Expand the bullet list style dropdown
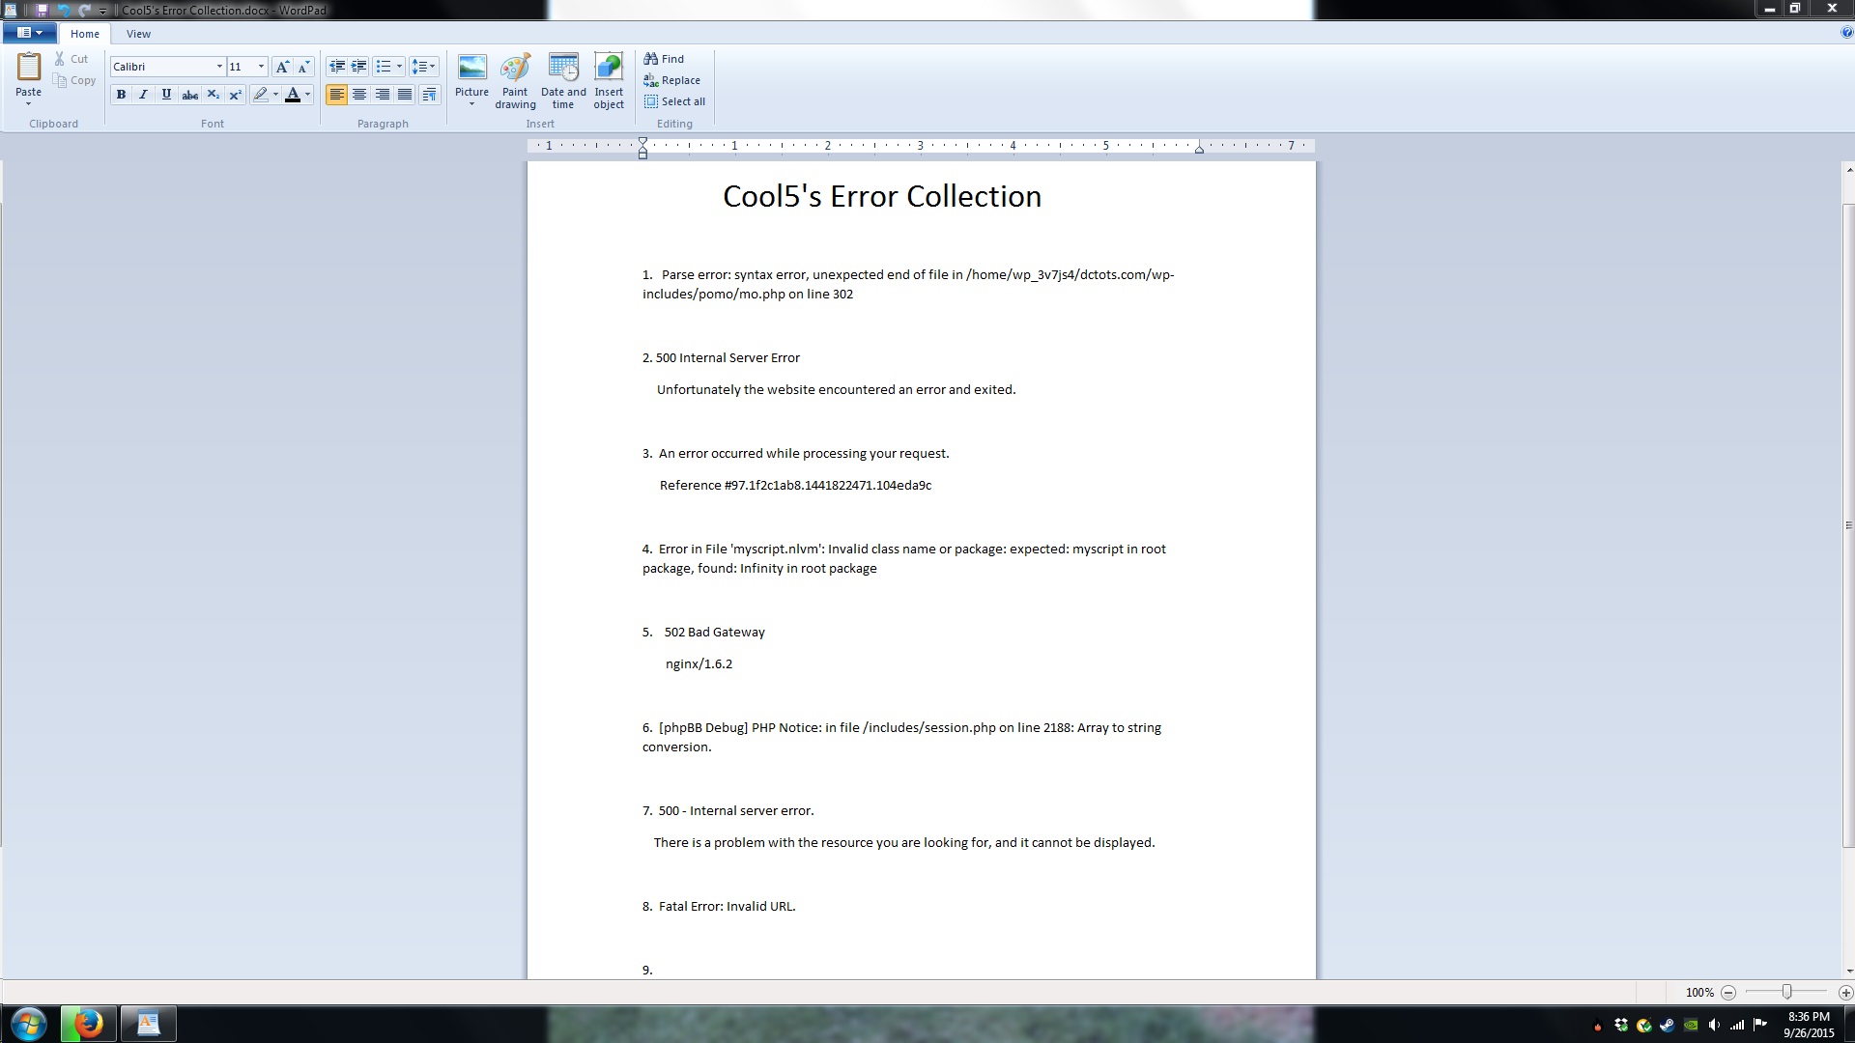This screenshot has width=1855, height=1043. click(x=399, y=67)
